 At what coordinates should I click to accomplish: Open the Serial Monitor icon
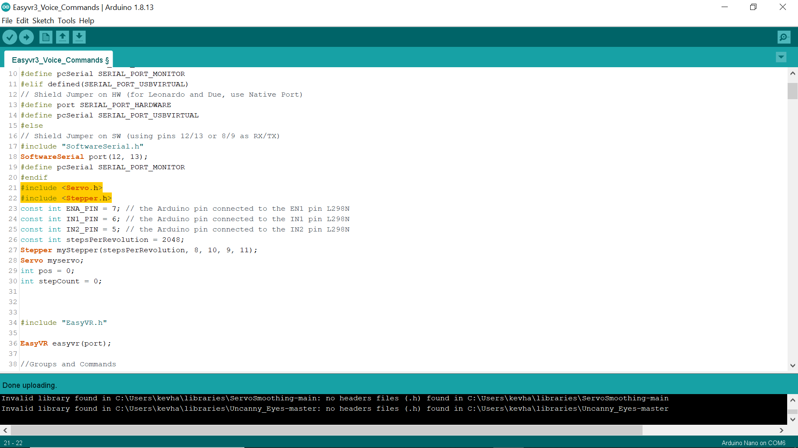pyautogui.click(x=784, y=37)
